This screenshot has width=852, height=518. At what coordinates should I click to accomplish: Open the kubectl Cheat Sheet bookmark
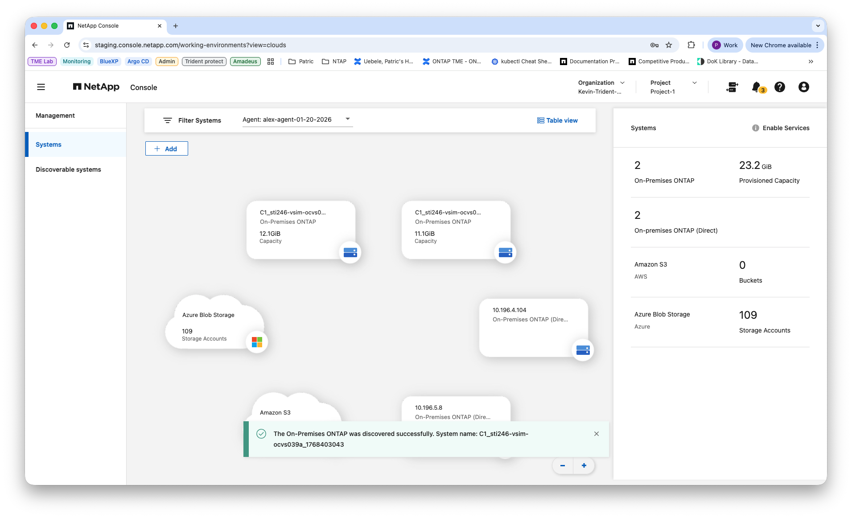pyautogui.click(x=521, y=62)
